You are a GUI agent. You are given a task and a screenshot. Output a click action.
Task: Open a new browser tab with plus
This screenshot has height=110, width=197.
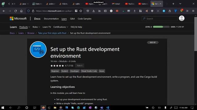coord(173,4)
